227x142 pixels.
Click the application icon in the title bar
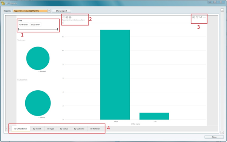click(3, 3)
